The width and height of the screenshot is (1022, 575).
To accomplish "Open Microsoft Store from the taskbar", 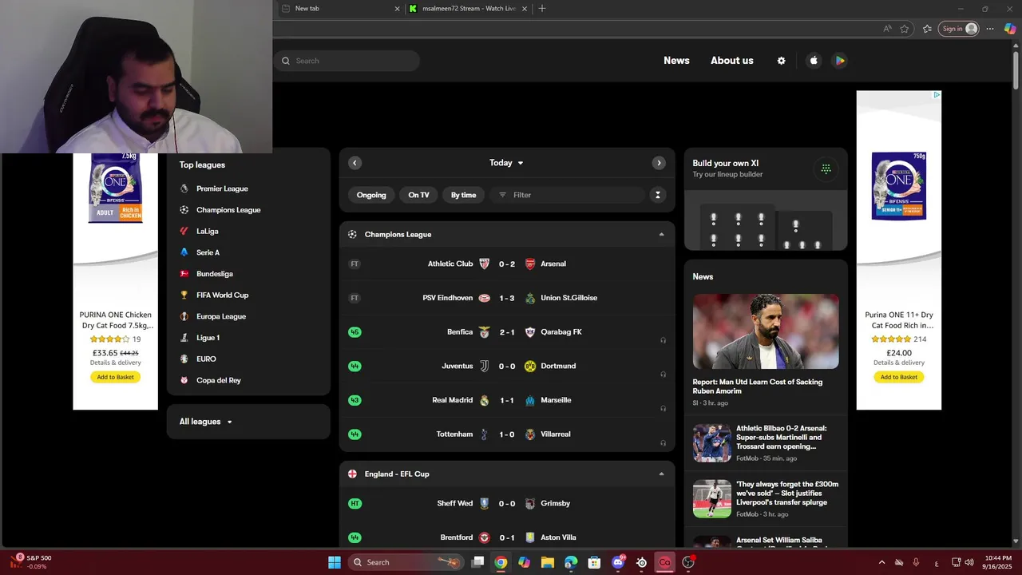I will tap(594, 562).
